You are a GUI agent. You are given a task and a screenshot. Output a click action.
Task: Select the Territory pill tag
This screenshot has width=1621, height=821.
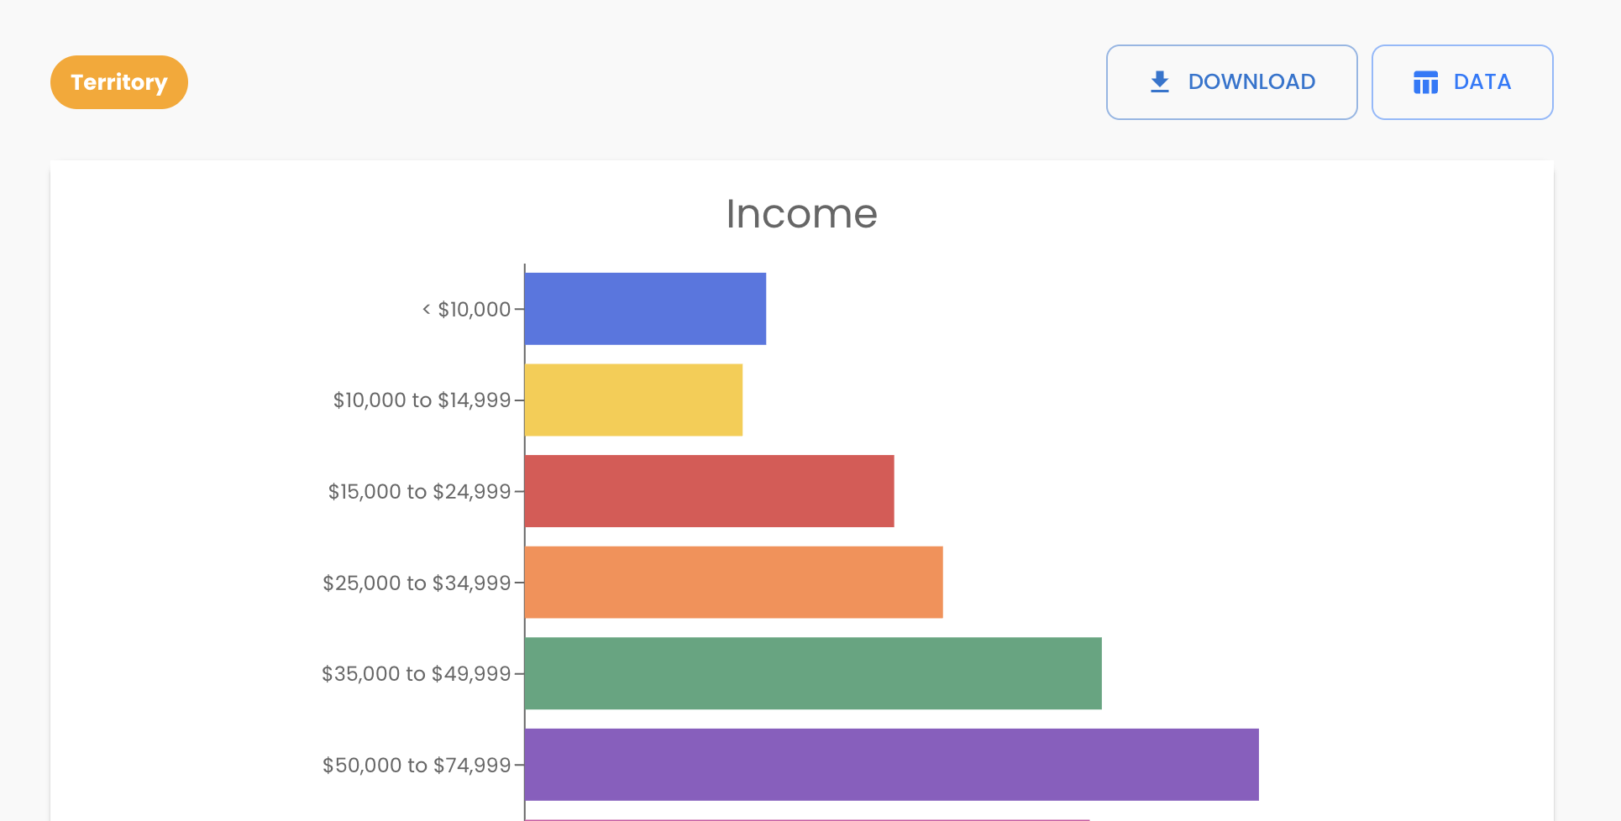pos(119,82)
